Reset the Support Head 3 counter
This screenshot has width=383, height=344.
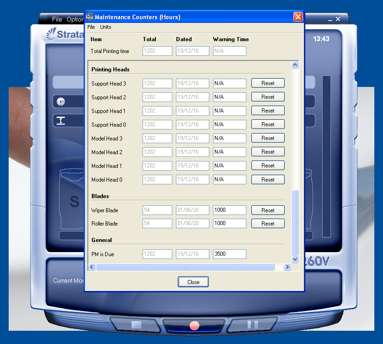point(268,83)
